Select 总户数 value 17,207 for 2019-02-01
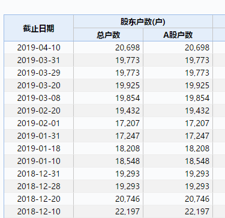Image resolution: width=225 pixels, height=218 pixels. coord(128,123)
